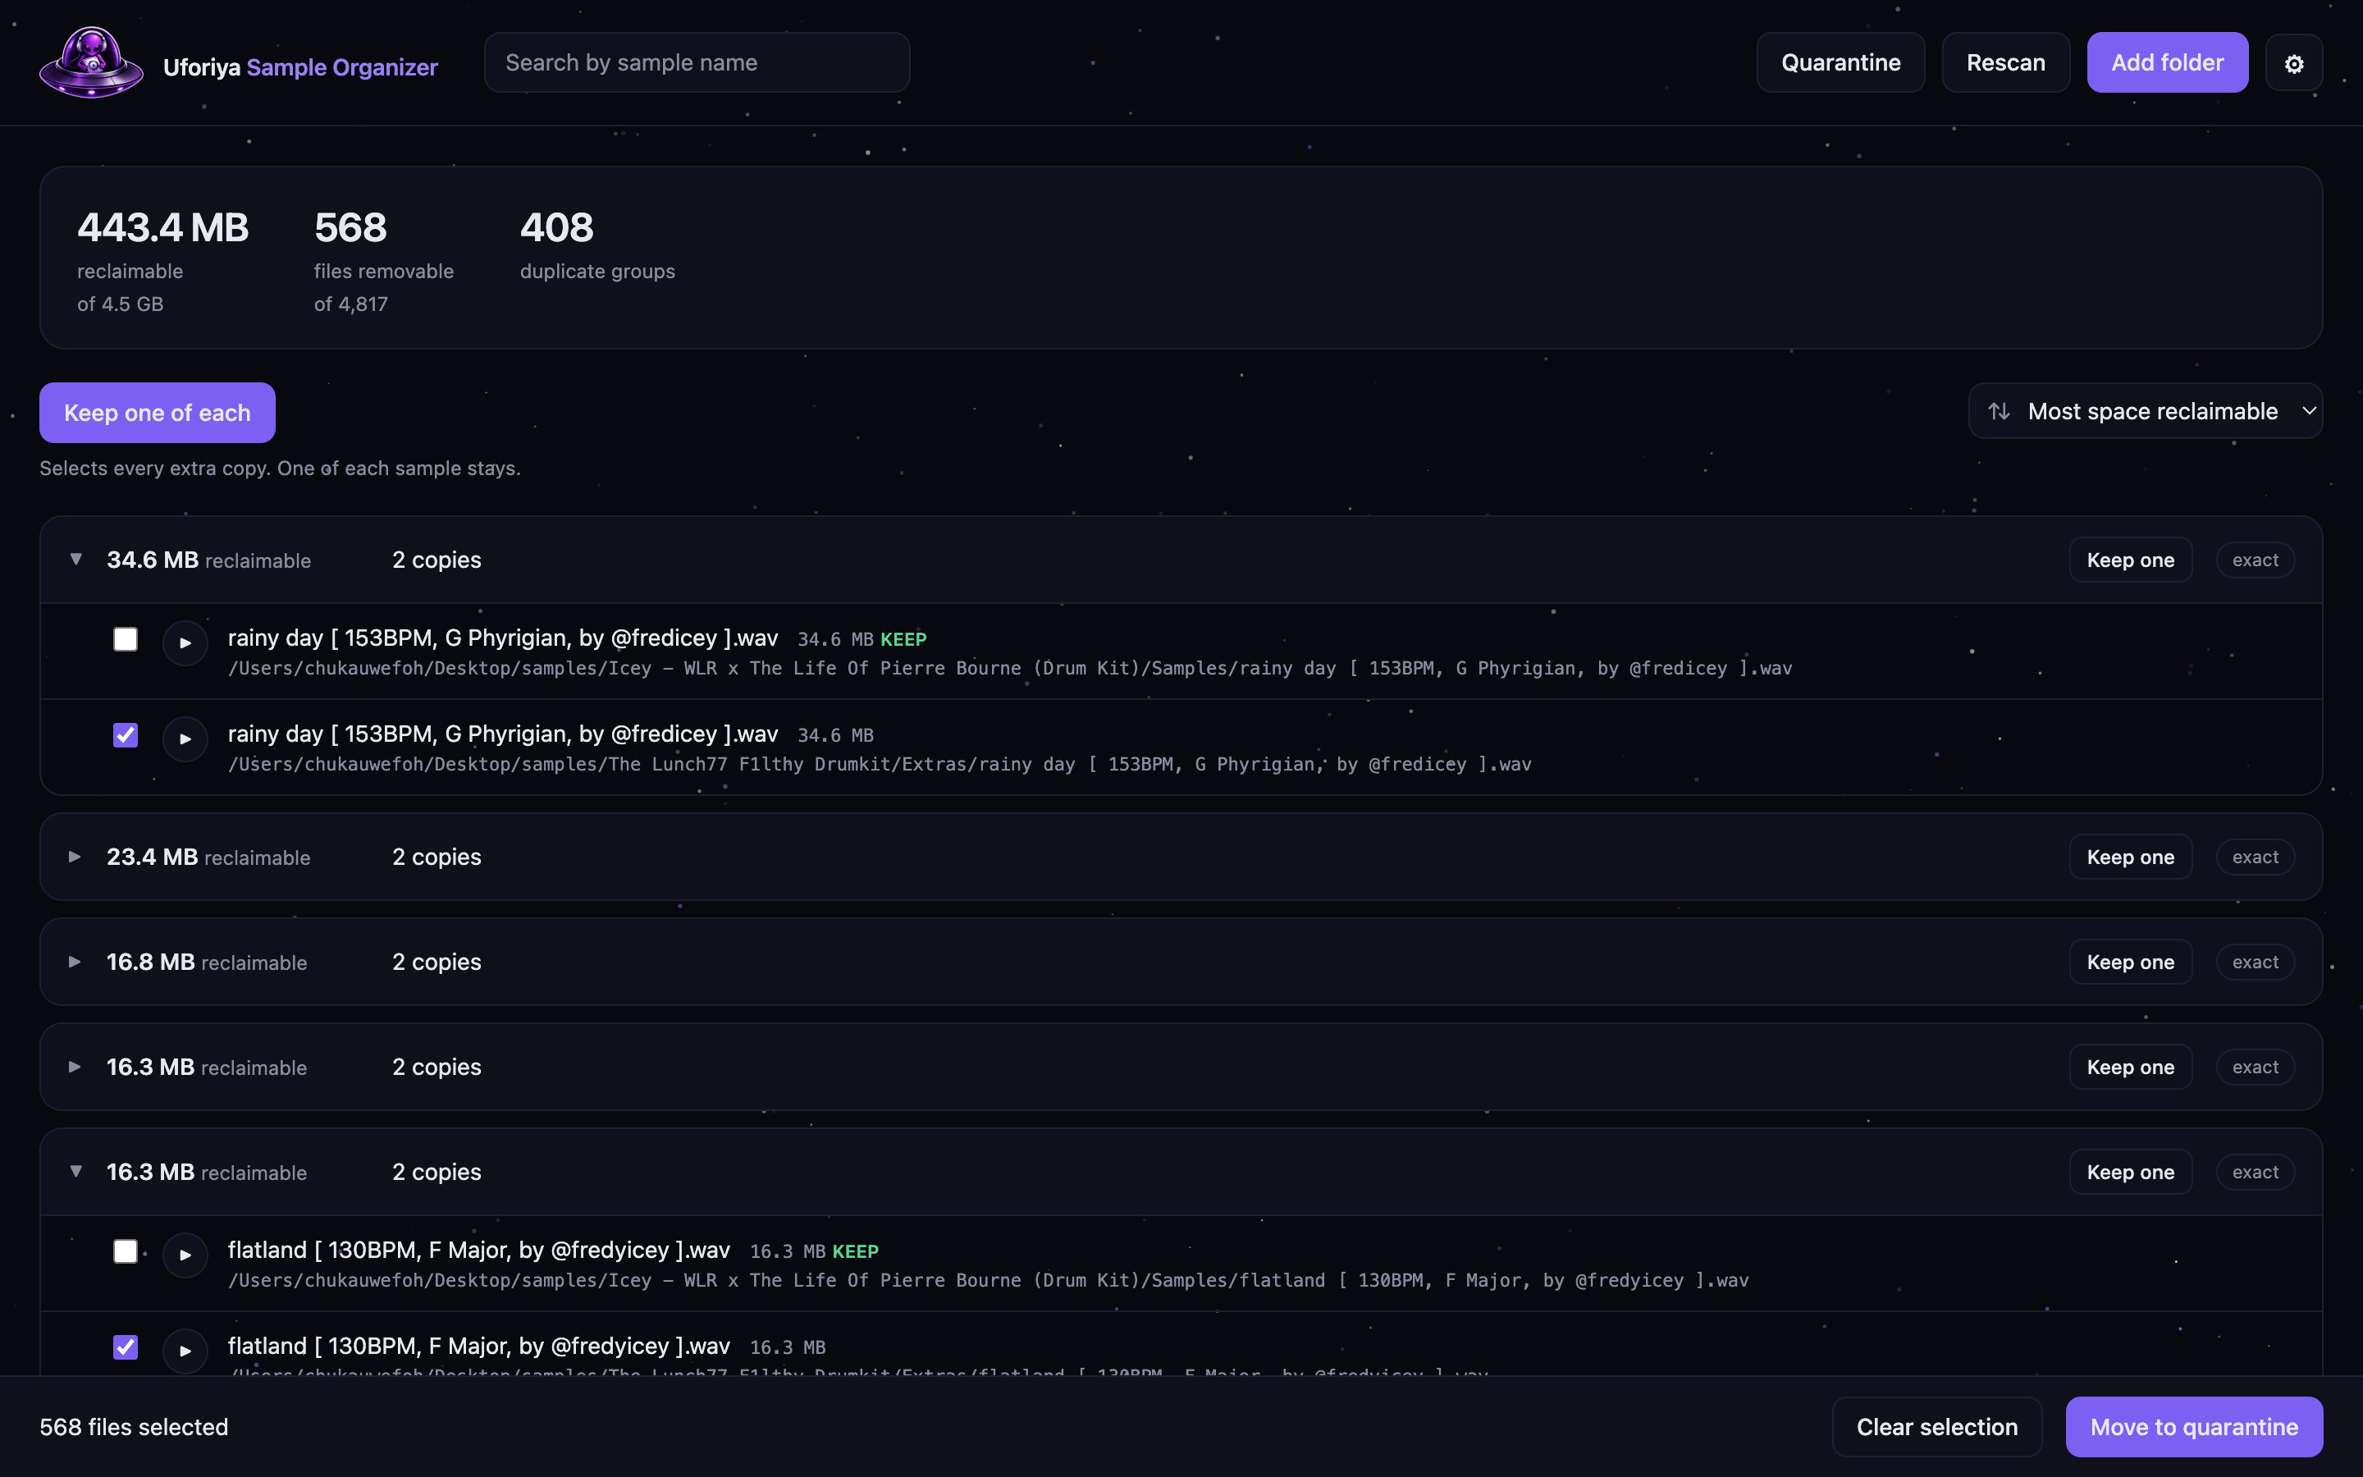Screen dimensions: 2363x1477
Task: Click the 443.4 MB reclaimable stat
Action: pos(163,260)
